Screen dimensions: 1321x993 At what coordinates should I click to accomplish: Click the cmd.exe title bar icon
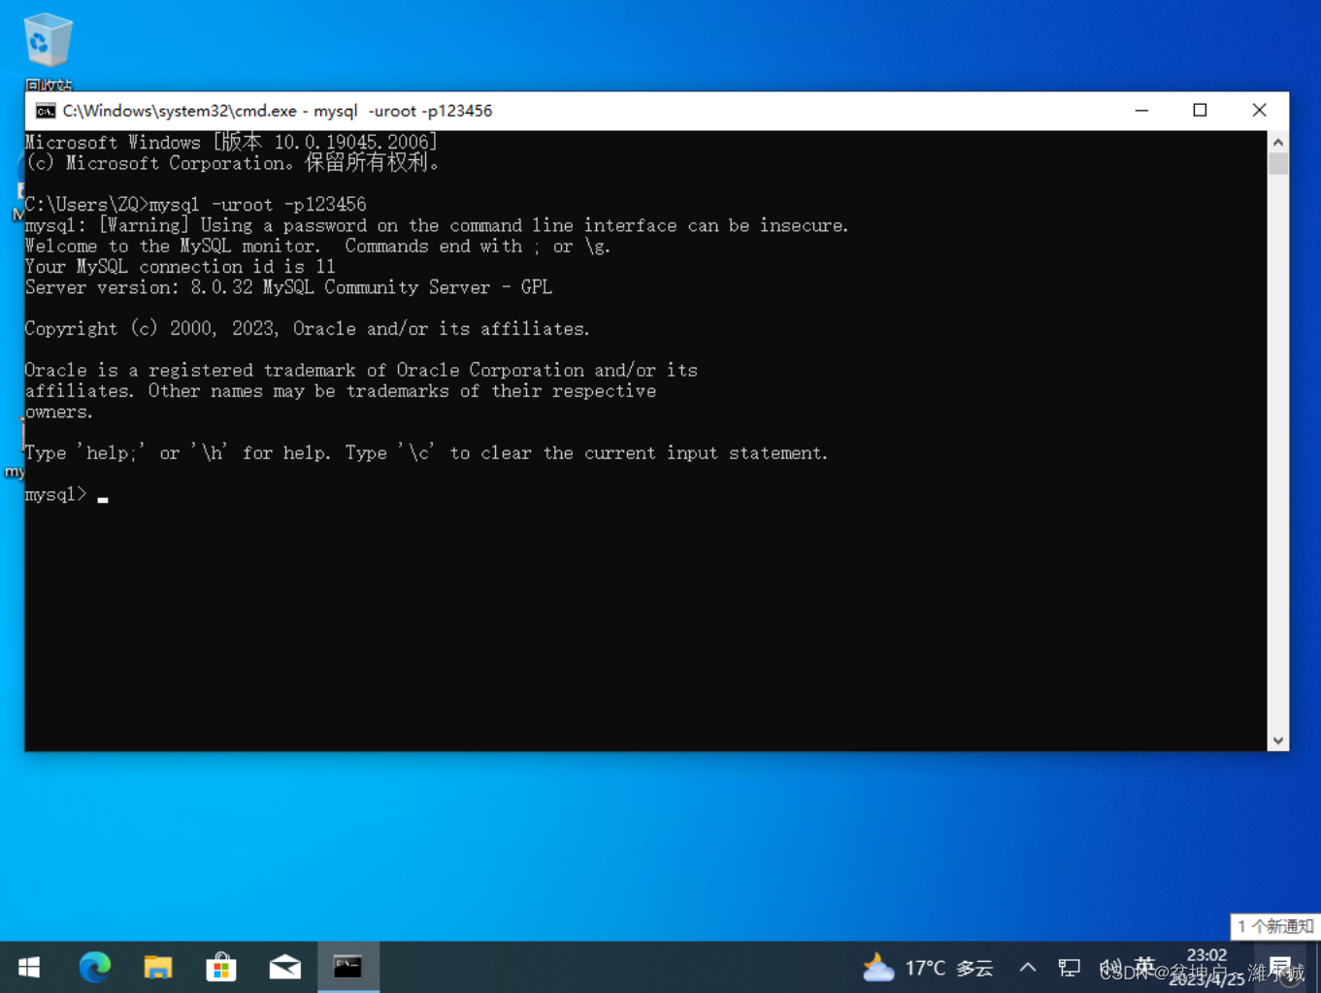click(45, 111)
